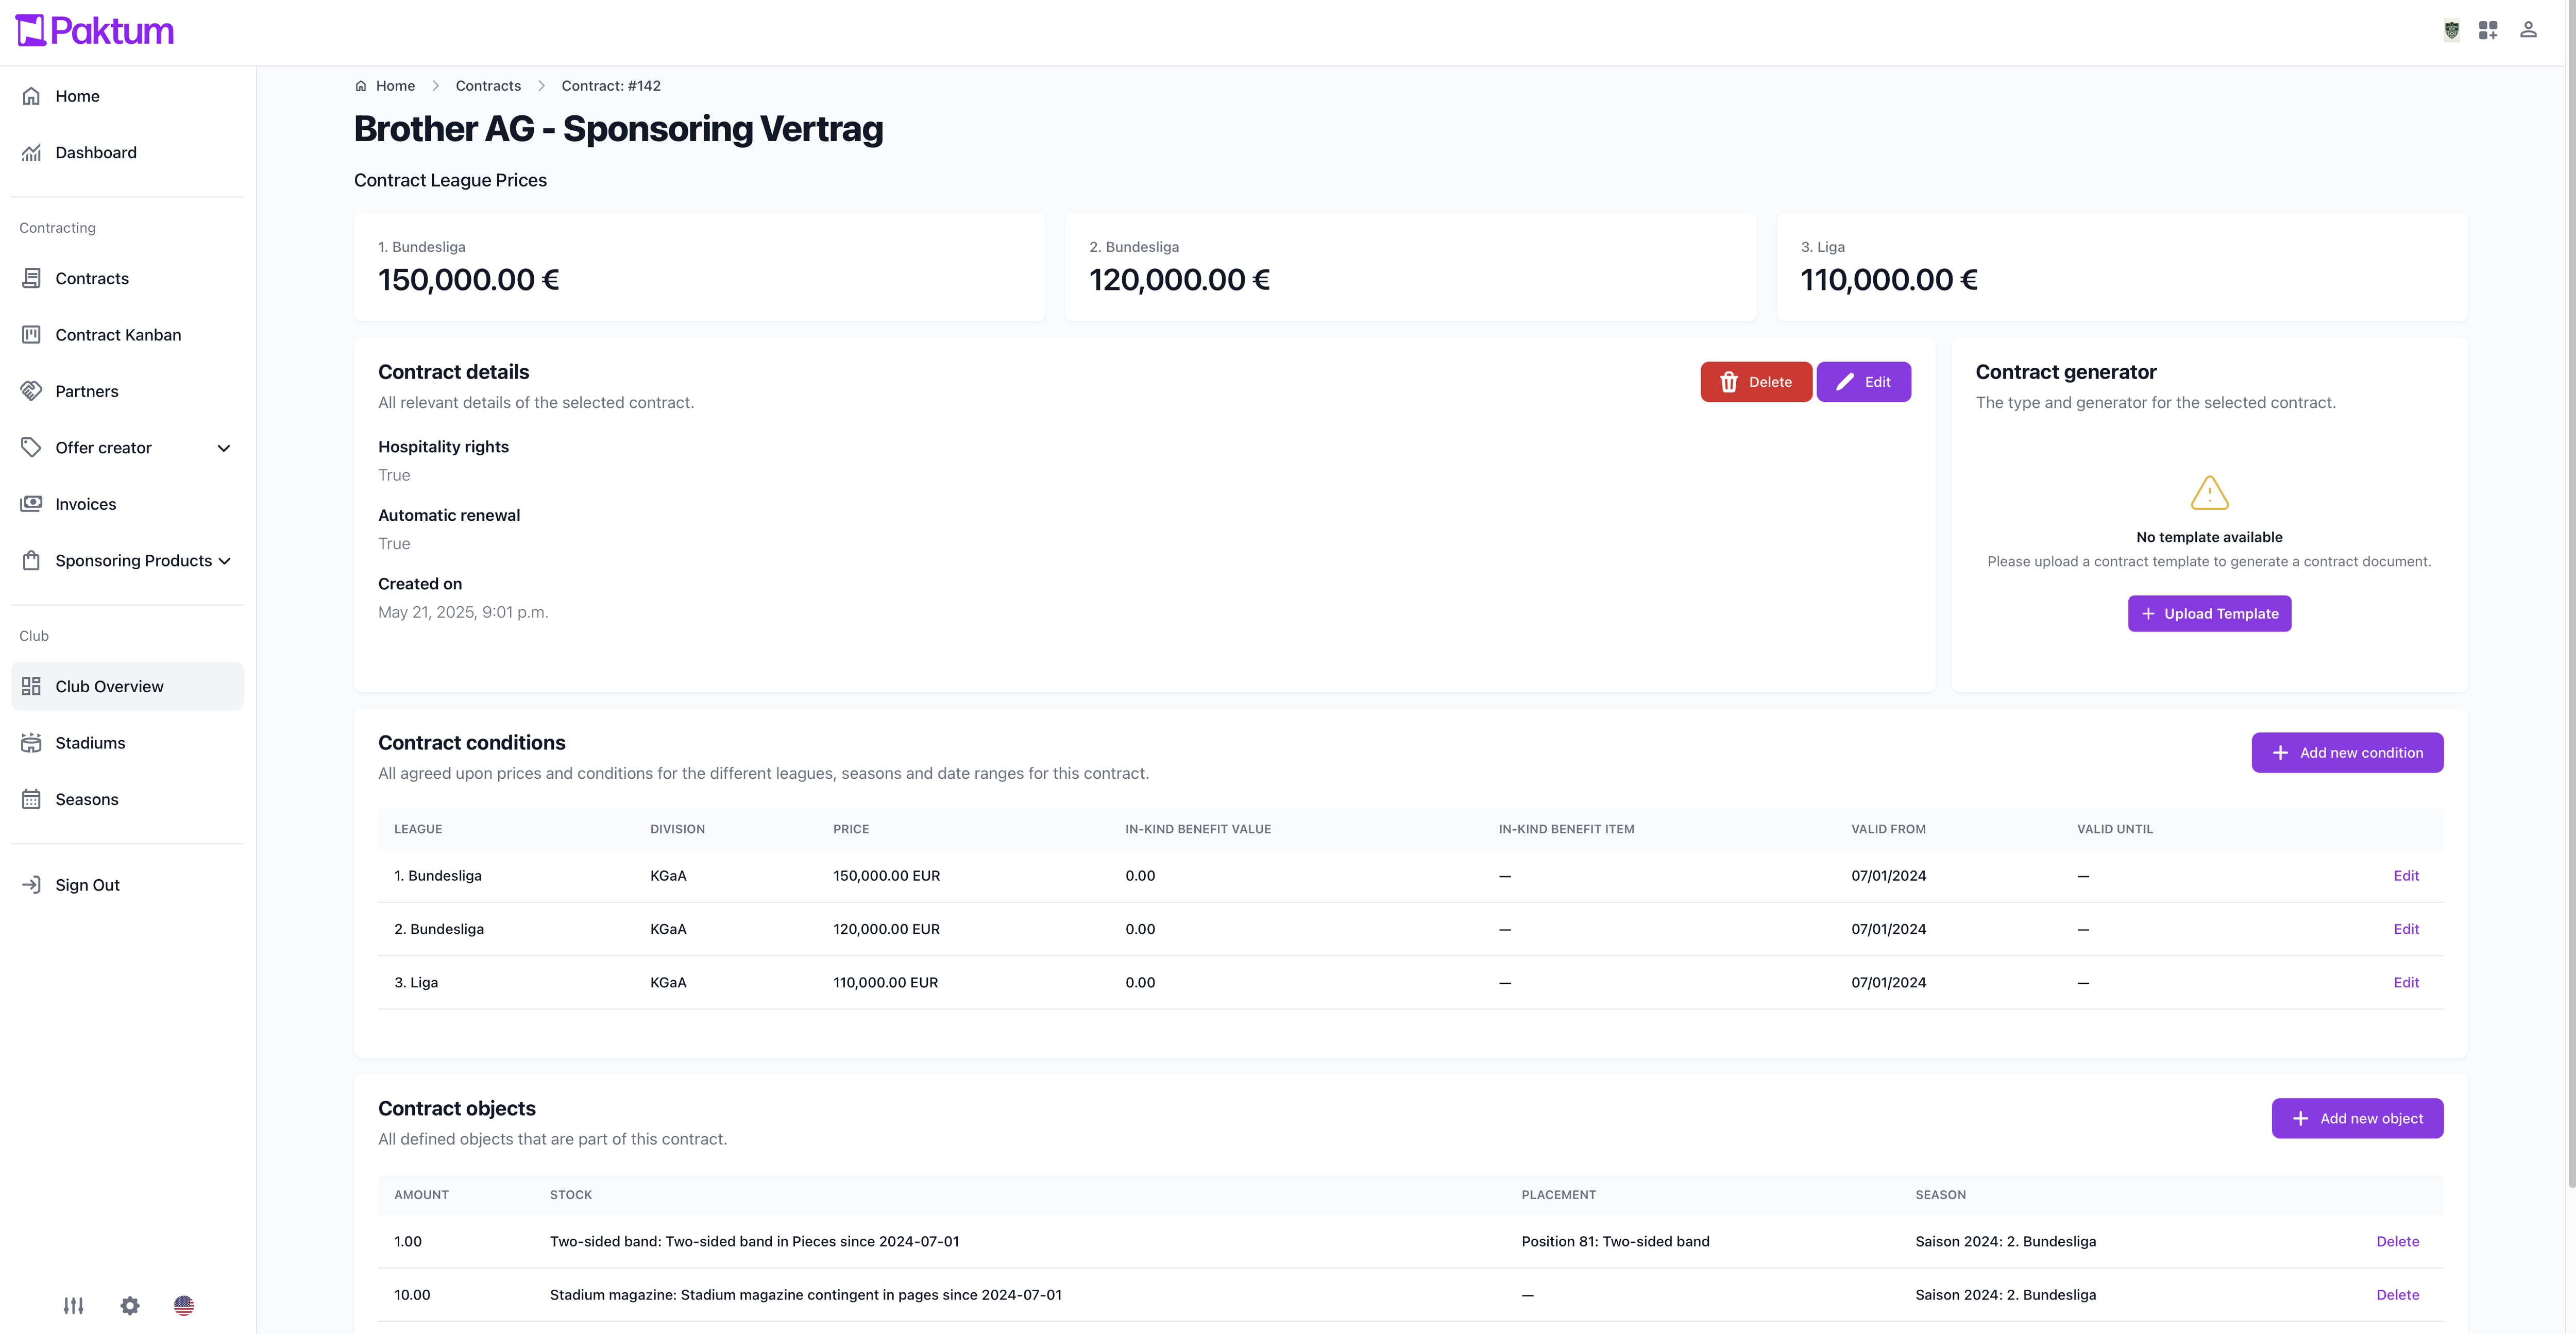The height and width of the screenshot is (1334, 2576).
Task: Open Contracts in sidebar
Action: point(127,278)
